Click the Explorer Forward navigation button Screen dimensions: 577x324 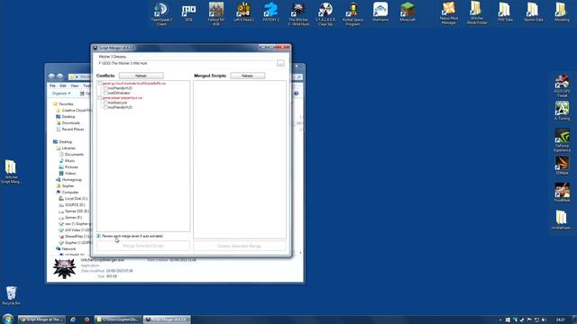click(60, 76)
